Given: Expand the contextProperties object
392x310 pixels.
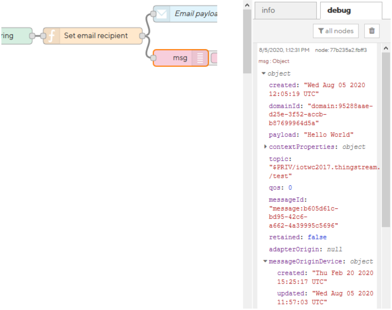Looking at the screenshot, I should pos(265,147).
